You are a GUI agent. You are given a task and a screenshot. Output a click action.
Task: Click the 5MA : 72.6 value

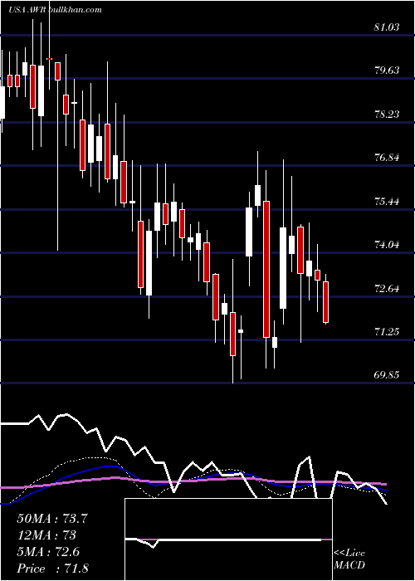pyautogui.click(x=48, y=552)
